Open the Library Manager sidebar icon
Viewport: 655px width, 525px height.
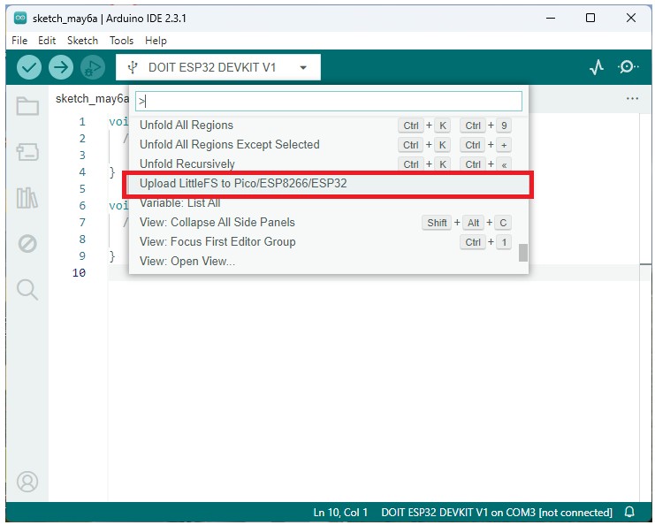point(27,197)
